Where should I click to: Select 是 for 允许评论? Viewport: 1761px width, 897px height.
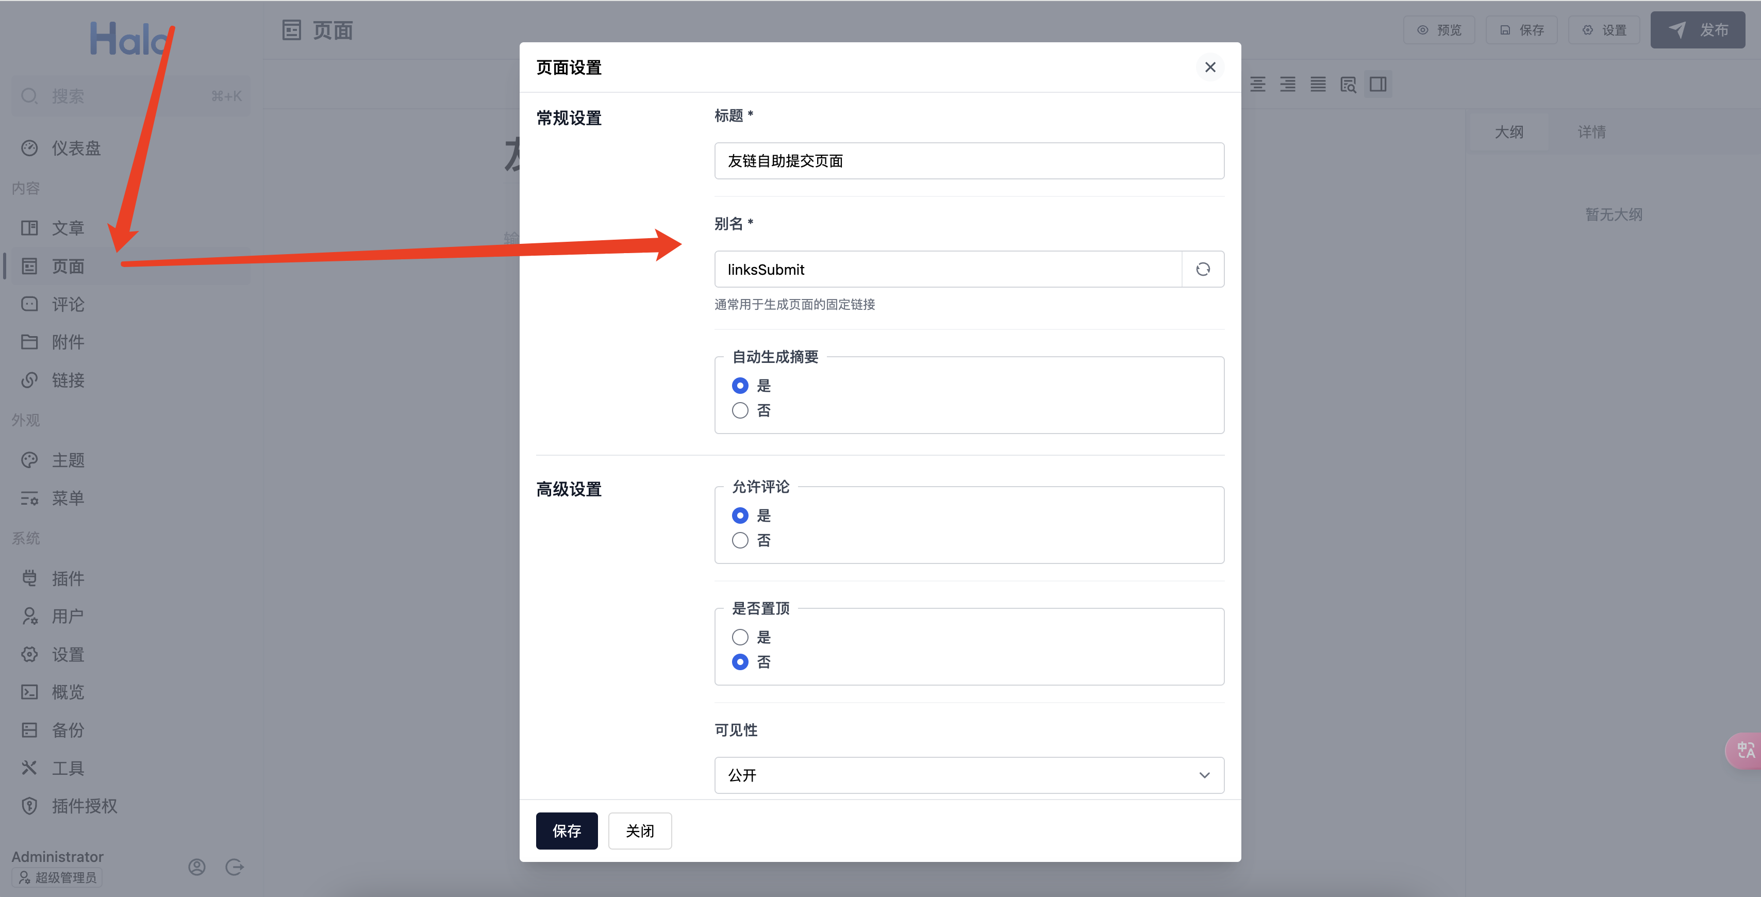click(x=740, y=516)
